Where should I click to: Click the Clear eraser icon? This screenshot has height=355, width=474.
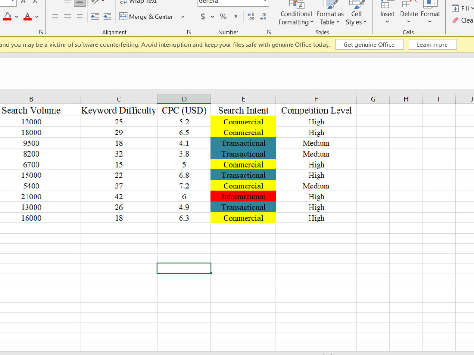(x=456, y=20)
